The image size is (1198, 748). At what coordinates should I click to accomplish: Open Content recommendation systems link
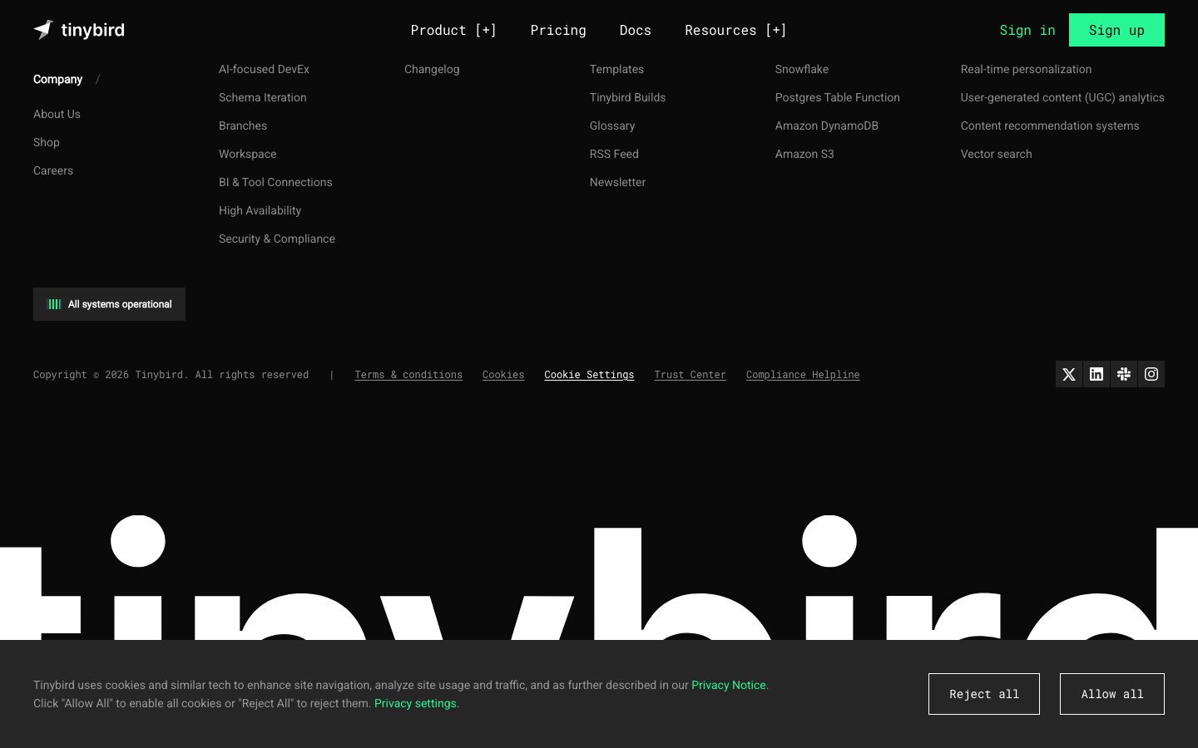tap(1050, 125)
